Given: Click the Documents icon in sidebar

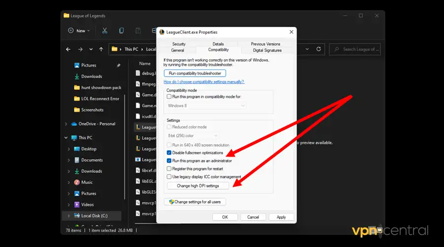Looking at the screenshot, I should [x=77, y=160].
